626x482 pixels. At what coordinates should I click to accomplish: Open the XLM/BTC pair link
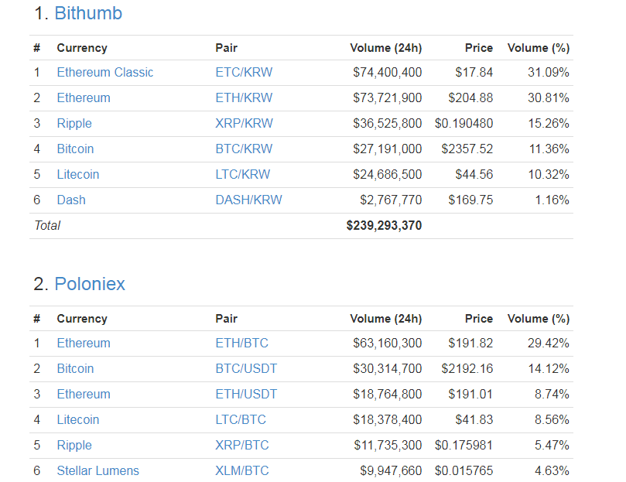click(242, 471)
